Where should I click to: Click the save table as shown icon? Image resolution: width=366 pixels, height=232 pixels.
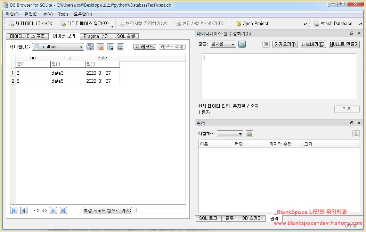[110, 47]
